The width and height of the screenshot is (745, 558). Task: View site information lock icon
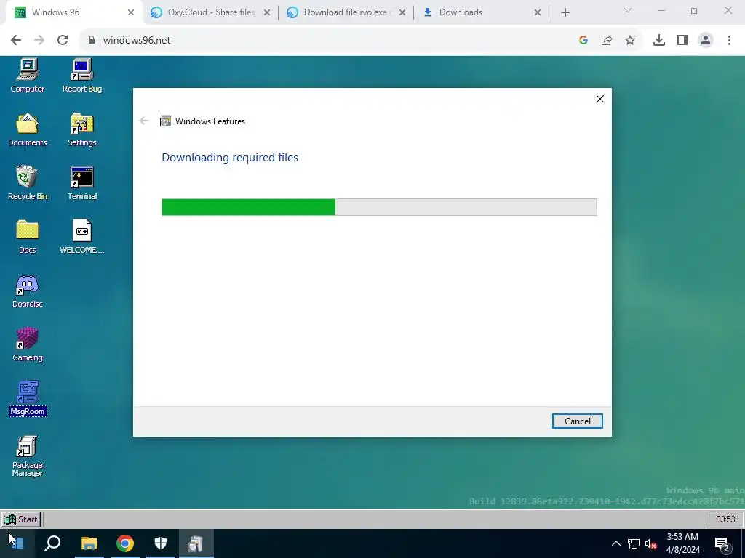click(x=92, y=40)
